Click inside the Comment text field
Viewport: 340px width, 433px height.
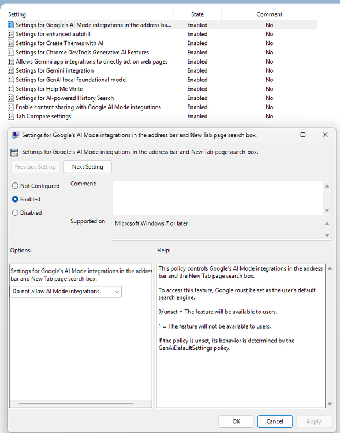pos(218,197)
